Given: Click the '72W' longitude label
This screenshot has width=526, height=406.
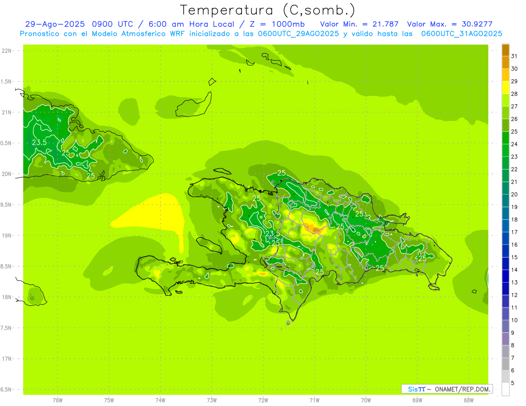Looking at the screenshot, I should coord(263,400).
